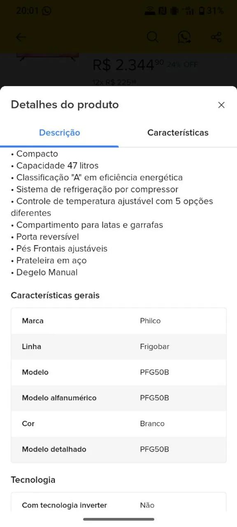Tap the R$ 2.344 price text
The image size is (237, 527).
point(128,65)
